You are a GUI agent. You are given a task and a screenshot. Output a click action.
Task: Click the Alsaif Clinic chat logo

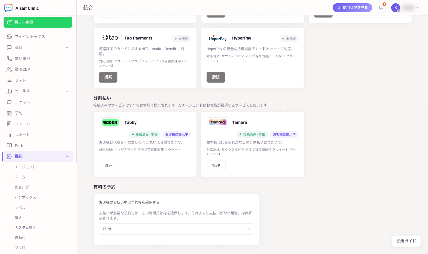pos(8,8)
